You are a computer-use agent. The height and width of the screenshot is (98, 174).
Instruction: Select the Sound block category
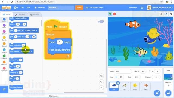(4, 32)
